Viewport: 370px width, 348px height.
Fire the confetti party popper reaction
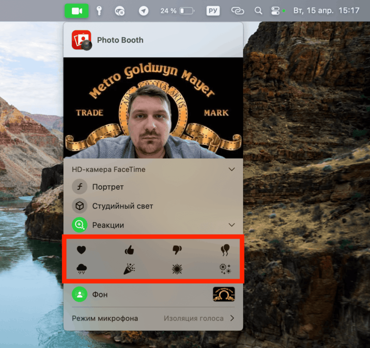[x=129, y=270]
